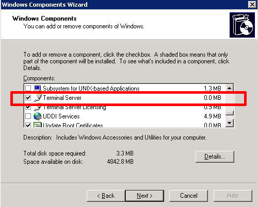
Task: Check the UDDI Services checkbox
Action: pyautogui.click(x=28, y=116)
